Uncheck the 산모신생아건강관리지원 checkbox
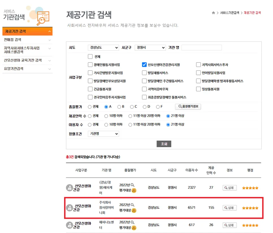Image resolution: width=273 pixels, height=233 pixels. click(144, 65)
